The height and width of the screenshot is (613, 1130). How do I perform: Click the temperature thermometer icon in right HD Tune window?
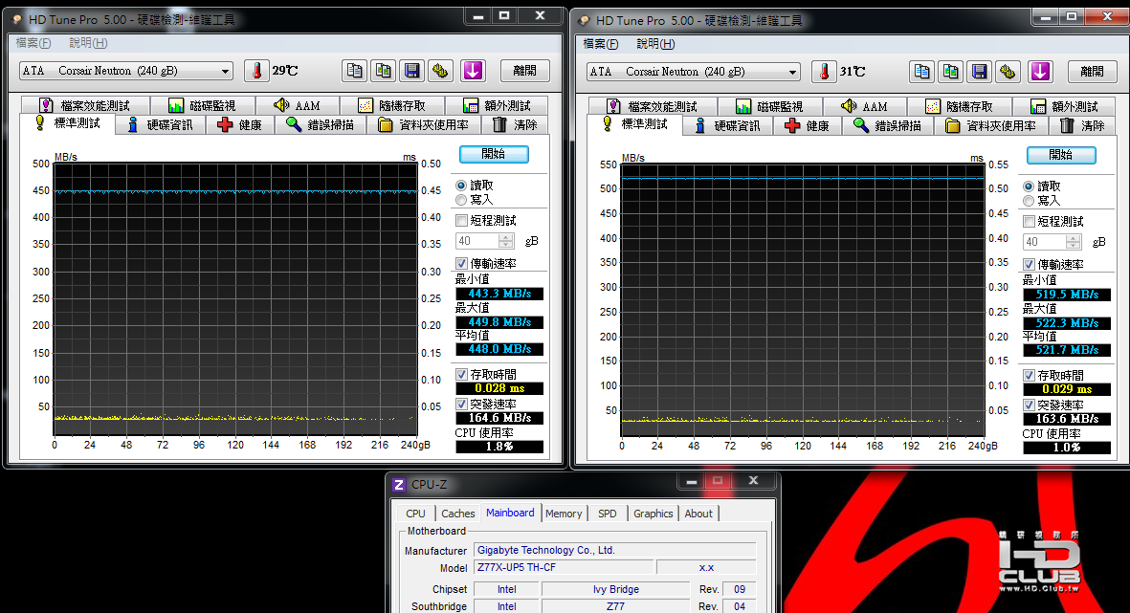pyautogui.click(x=824, y=72)
